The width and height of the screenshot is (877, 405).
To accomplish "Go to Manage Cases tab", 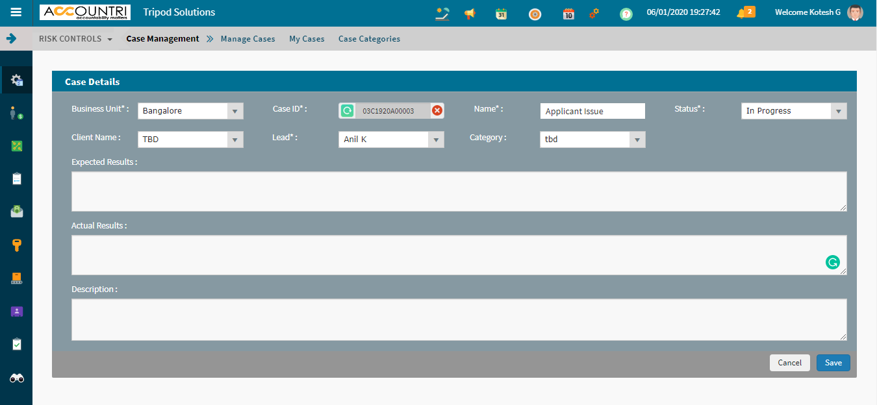I will [x=248, y=39].
